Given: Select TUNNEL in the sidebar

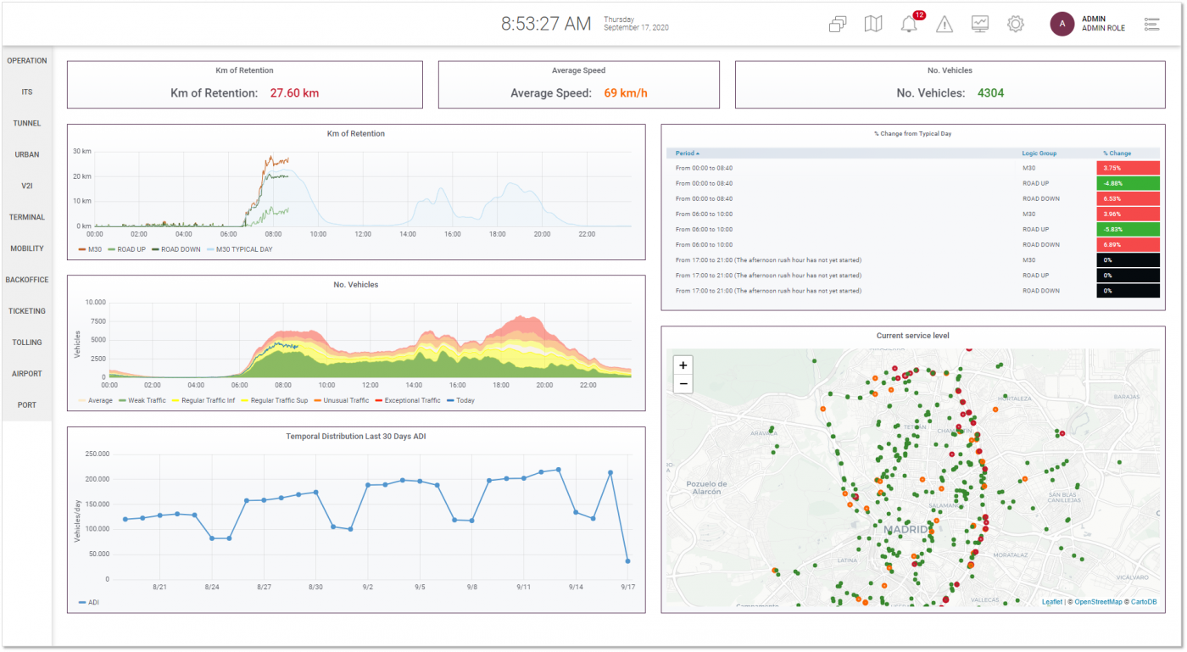Looking at the screenshot, I should (x=27, y=124).
